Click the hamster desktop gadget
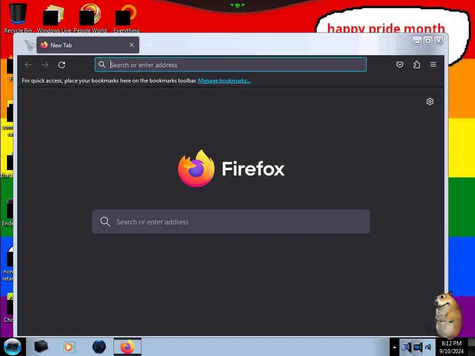The image size is (475, 356). coord(448,315)
